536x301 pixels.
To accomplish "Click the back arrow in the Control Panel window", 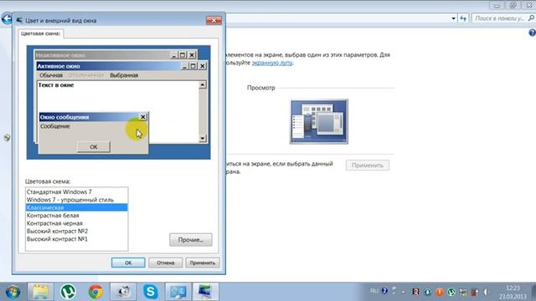I will (7, 18).
